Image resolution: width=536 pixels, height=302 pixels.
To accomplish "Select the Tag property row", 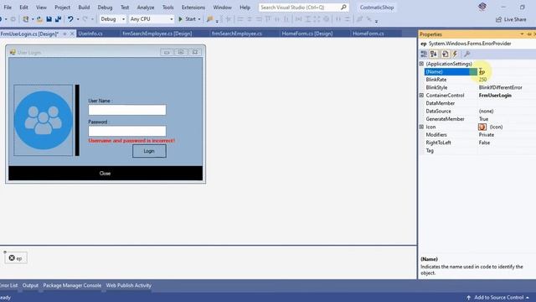I will (x=477, y=151).
